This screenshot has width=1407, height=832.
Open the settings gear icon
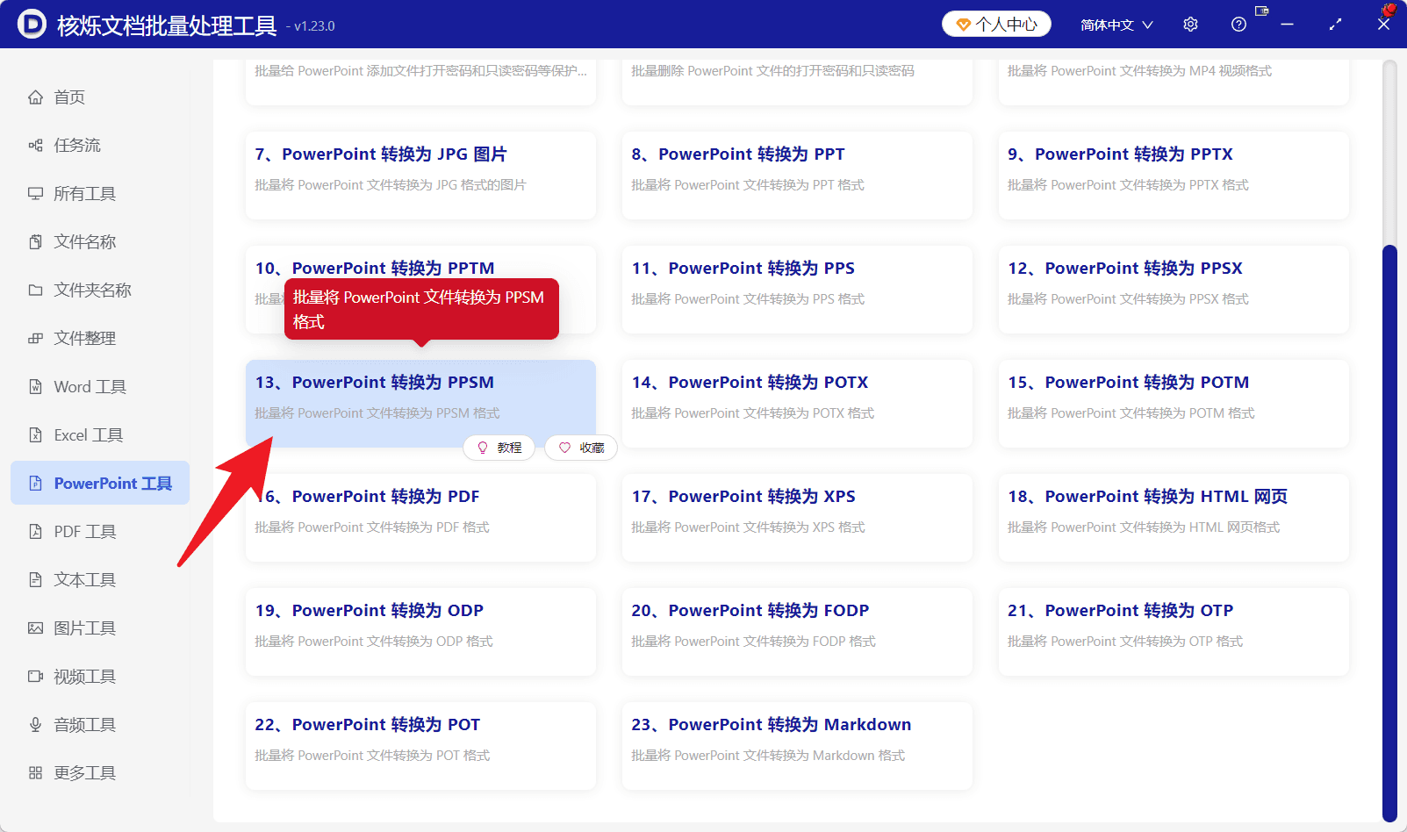tap(1190, 25)
